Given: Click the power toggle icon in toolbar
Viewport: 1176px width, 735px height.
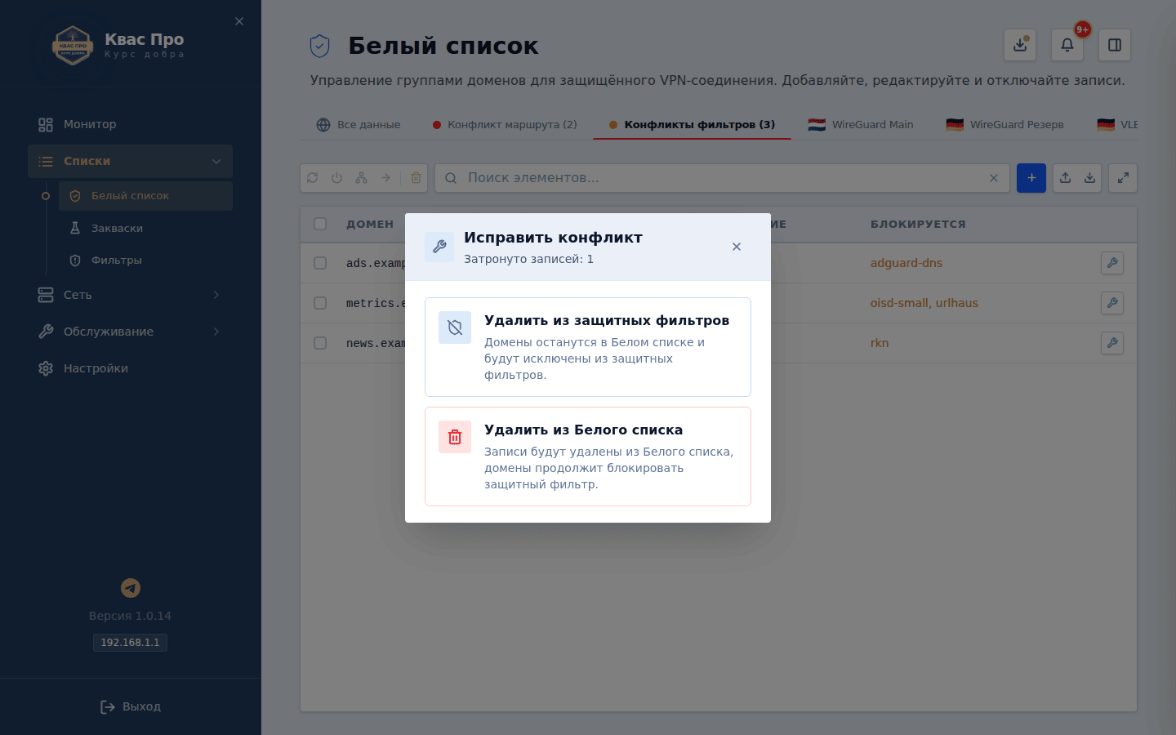Looking at the screenshot, I should pos(337,178).
